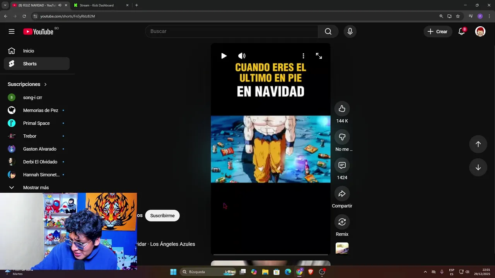495x278 pixels.
Task: Open the Hannah Simonet channel
Action: pos(37,175)
